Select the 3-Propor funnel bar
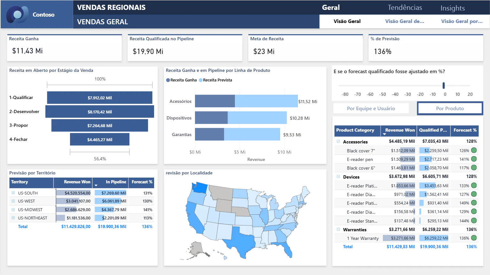The width and height of the screenshot is (490, 275). tap(100, 126)
